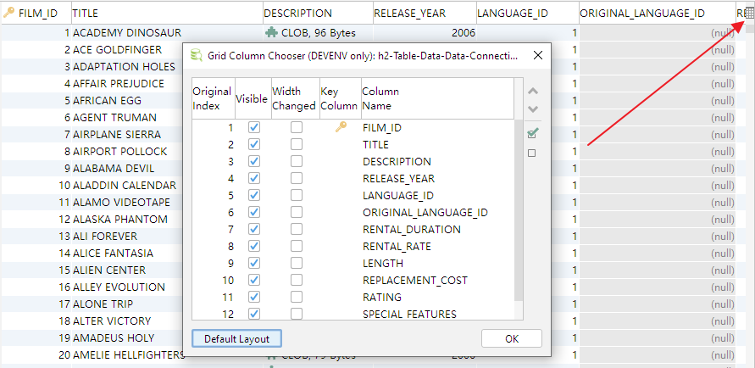This screenshot has width=755, height=368.
Task: Select the ACADEMY DINOSAUR title cell
Action: [127, 33]
